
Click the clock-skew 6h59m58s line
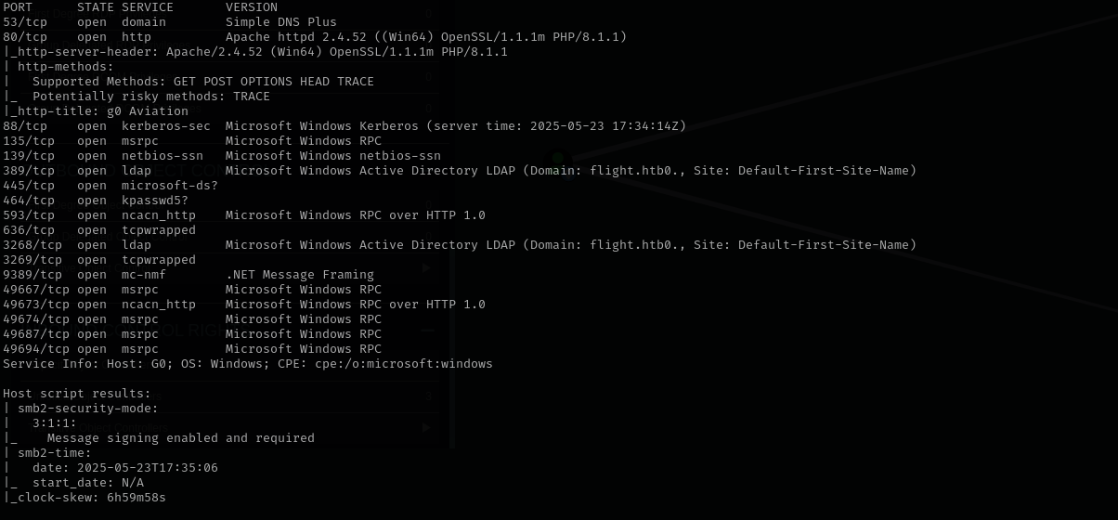click(x=84, y=498)
